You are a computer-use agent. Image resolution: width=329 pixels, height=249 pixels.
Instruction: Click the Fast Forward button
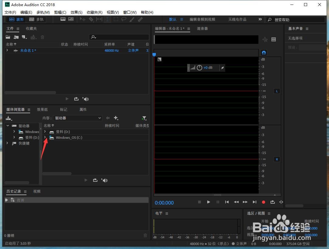point(245,202)
